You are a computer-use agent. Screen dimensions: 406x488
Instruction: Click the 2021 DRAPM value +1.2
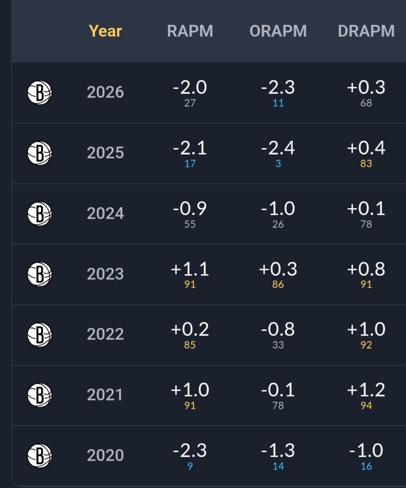(x=366, y=390)
